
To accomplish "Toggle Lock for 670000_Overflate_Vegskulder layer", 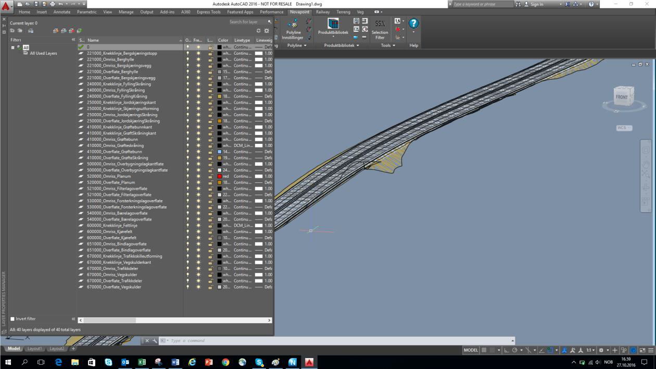I will (x=210, y=287).
